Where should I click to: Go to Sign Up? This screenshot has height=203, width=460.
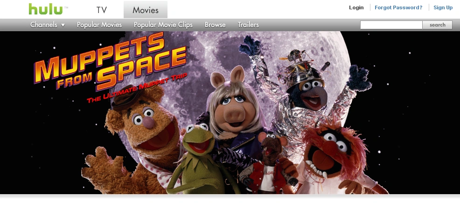(x=443, y=7)
